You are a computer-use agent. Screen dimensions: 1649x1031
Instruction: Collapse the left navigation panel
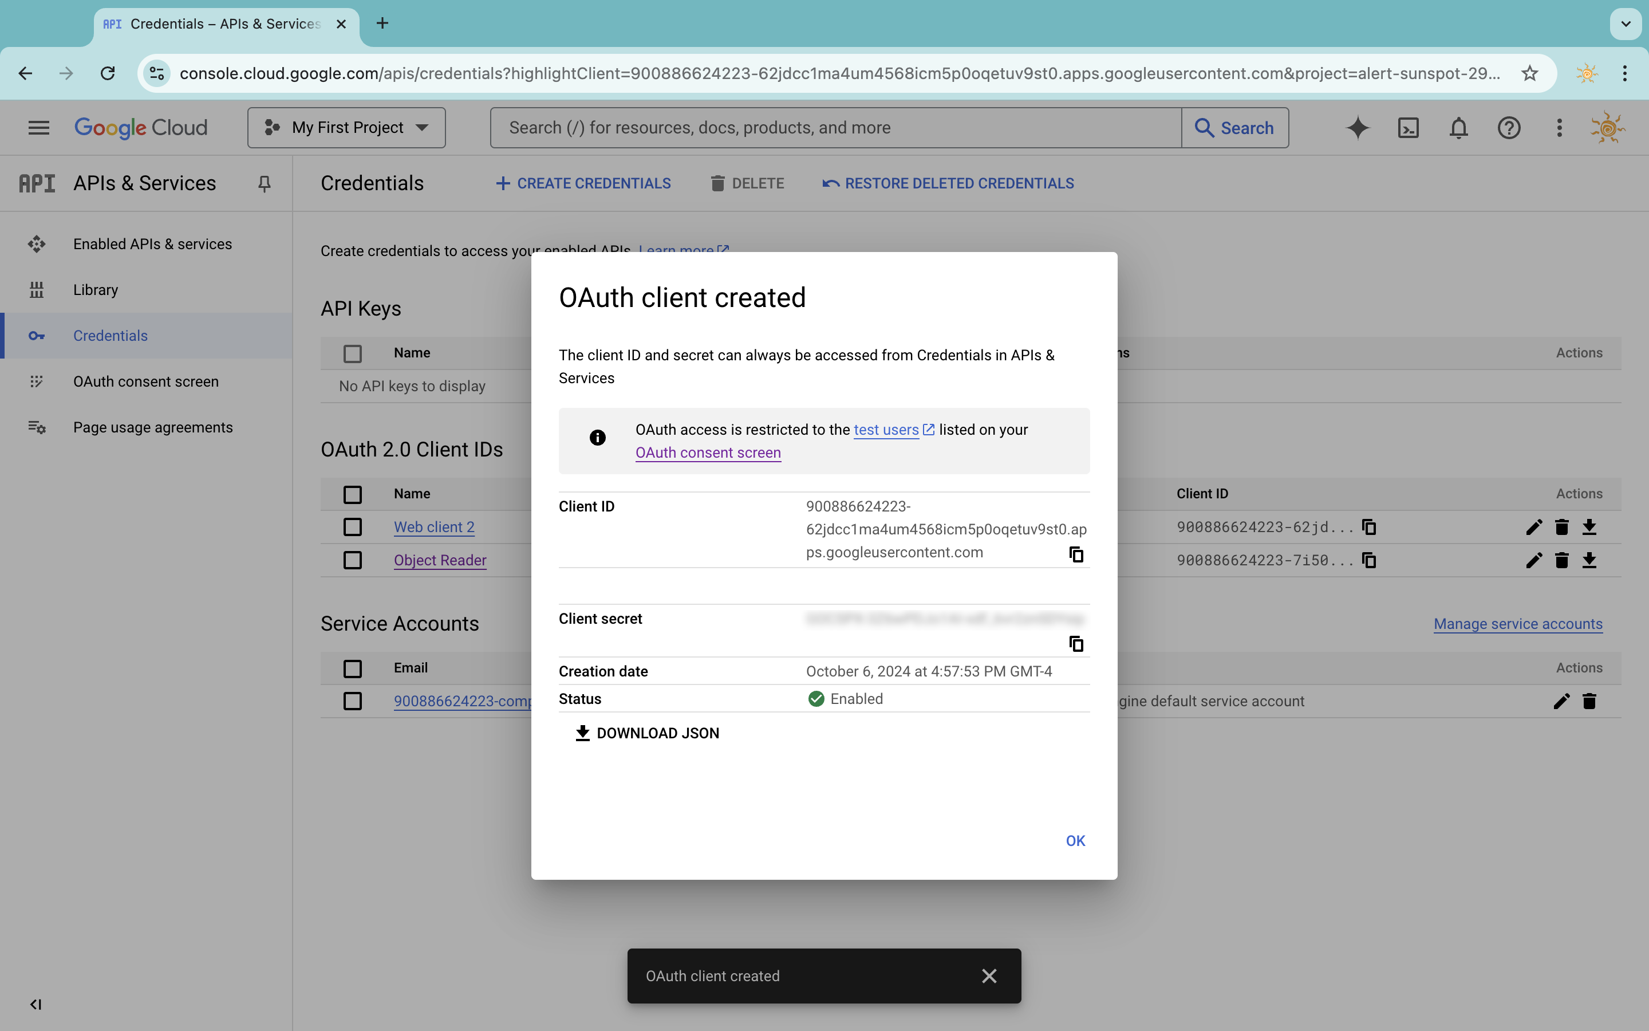coord(36,1004)
